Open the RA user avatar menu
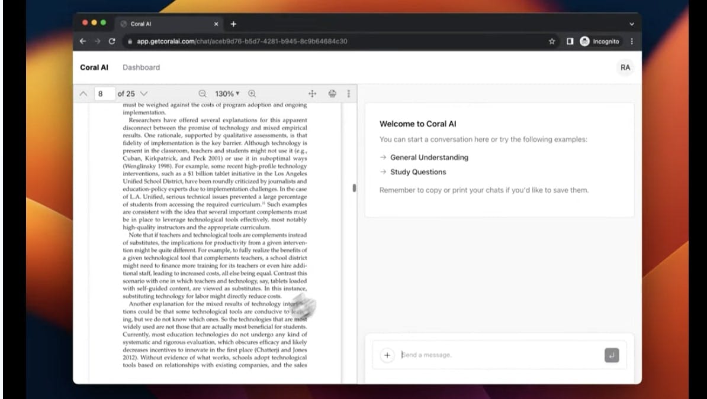 point(625,67)
